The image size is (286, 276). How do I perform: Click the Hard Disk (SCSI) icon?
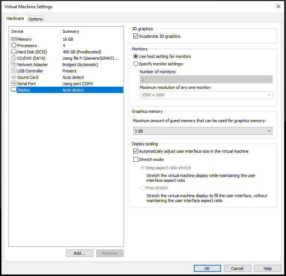tap(14, 52)
